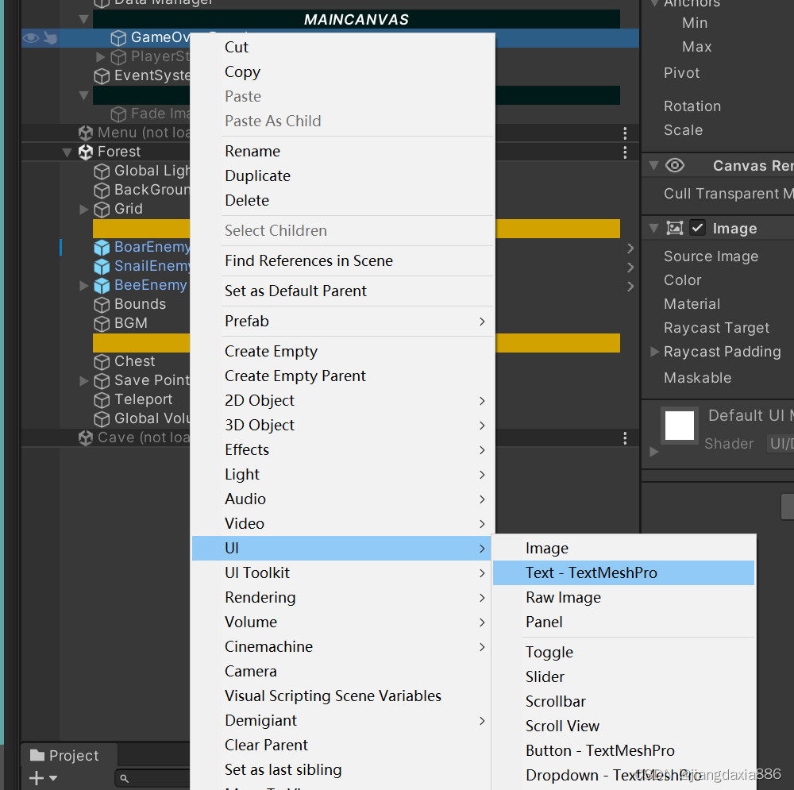The height and width of the screenshot is (790, 794).
Task: Click Default UI Material white preview swatch
Action: tap(679, 426)
